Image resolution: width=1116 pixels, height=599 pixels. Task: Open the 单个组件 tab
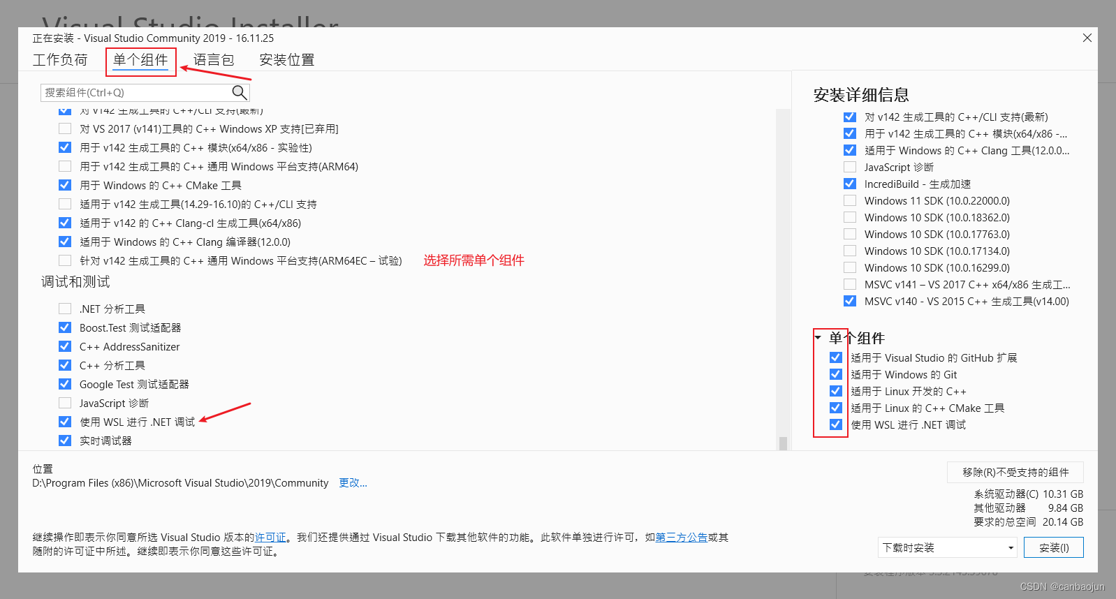[x=140, y=60]
